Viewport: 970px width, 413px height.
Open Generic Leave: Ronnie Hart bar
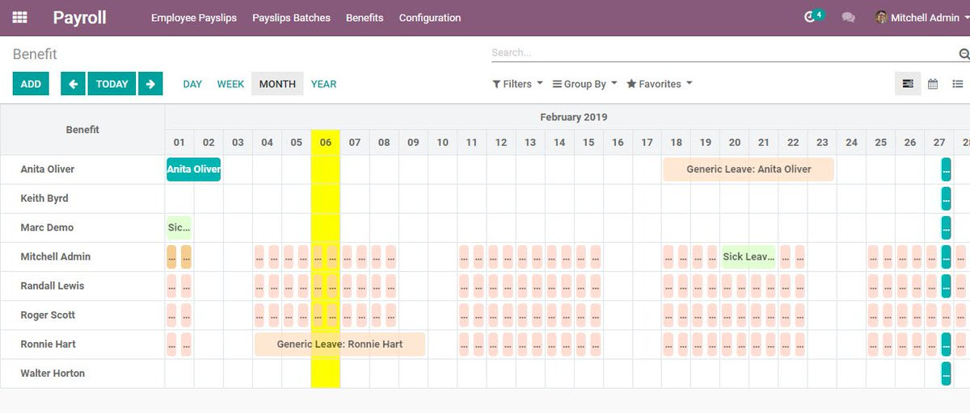tap(339, 344)
